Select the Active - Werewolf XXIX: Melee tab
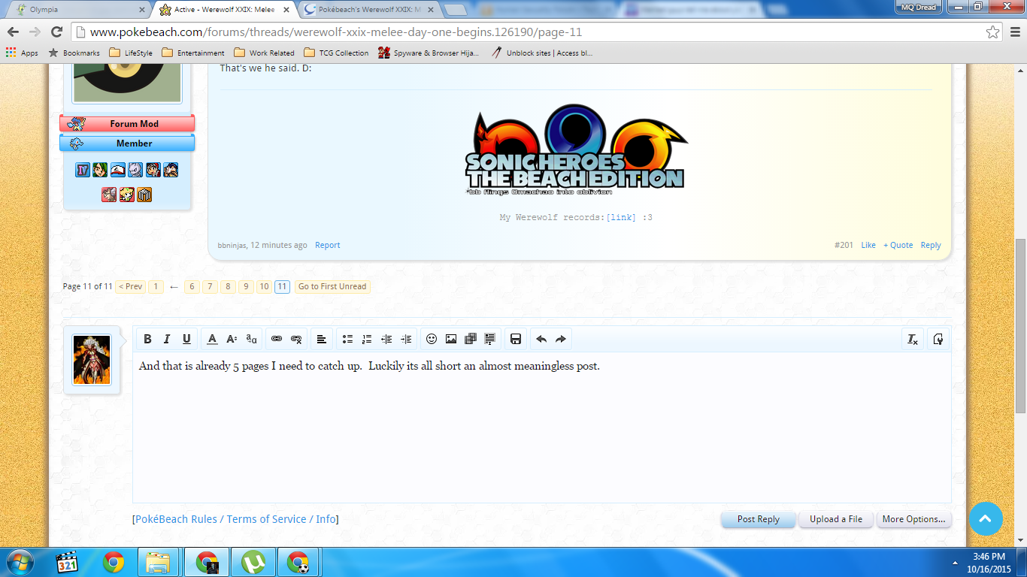The image size is (1027, 577). click(x=224, y=10)
